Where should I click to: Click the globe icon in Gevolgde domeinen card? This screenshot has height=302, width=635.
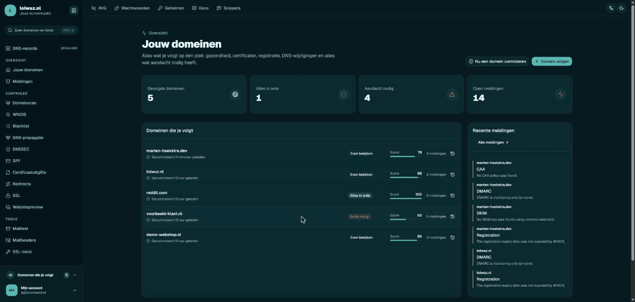pyautogui.click(x=235, y=94)
